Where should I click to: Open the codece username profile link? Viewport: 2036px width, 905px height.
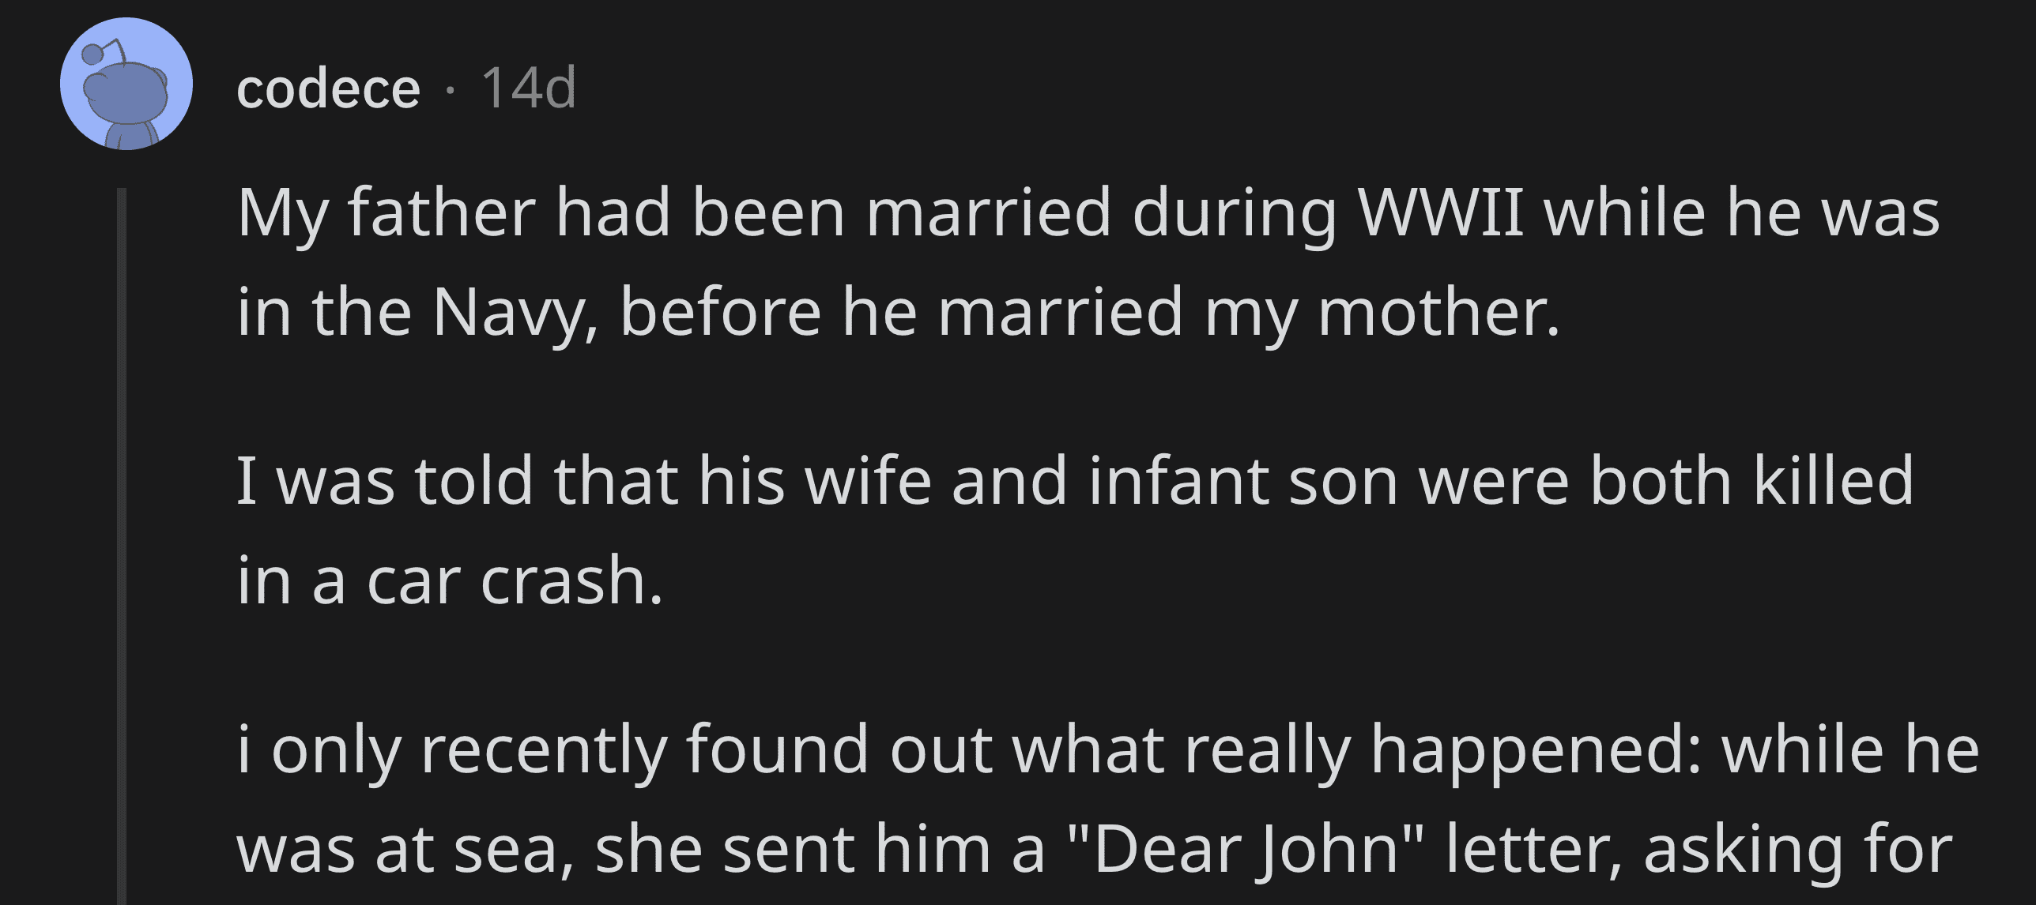coord(328,88)
